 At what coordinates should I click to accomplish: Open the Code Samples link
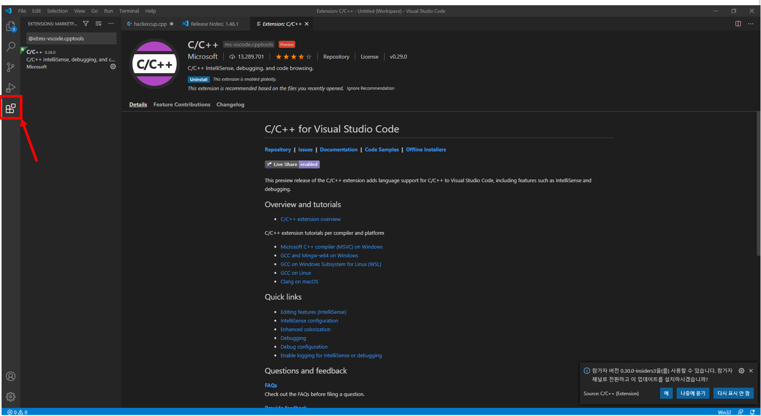click(x=382, y=149)
